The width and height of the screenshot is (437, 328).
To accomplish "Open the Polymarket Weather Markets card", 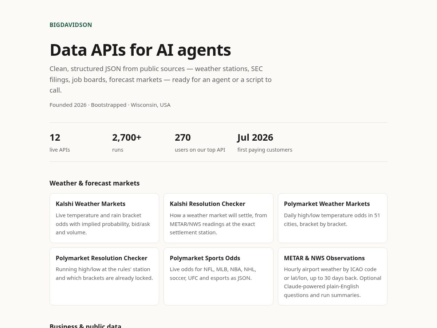I will [332, 218].
